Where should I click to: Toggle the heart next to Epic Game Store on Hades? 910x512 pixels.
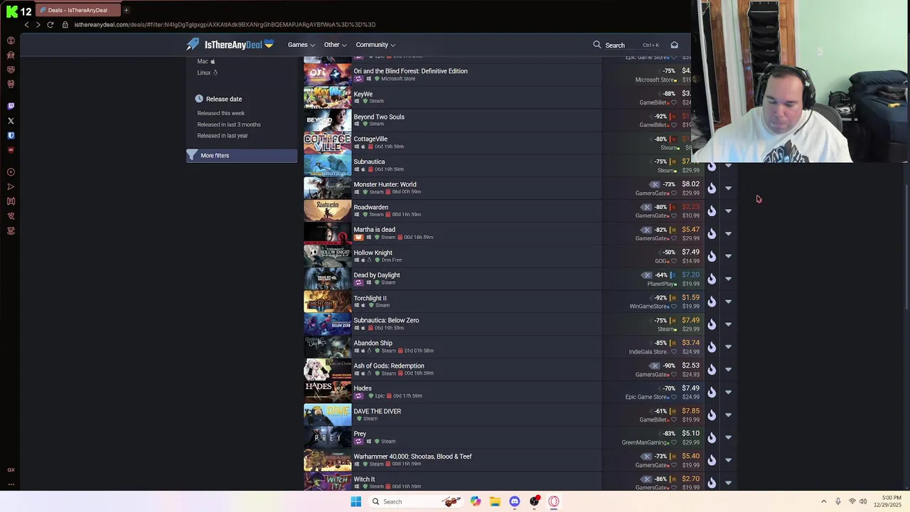(x=674, y=397)
